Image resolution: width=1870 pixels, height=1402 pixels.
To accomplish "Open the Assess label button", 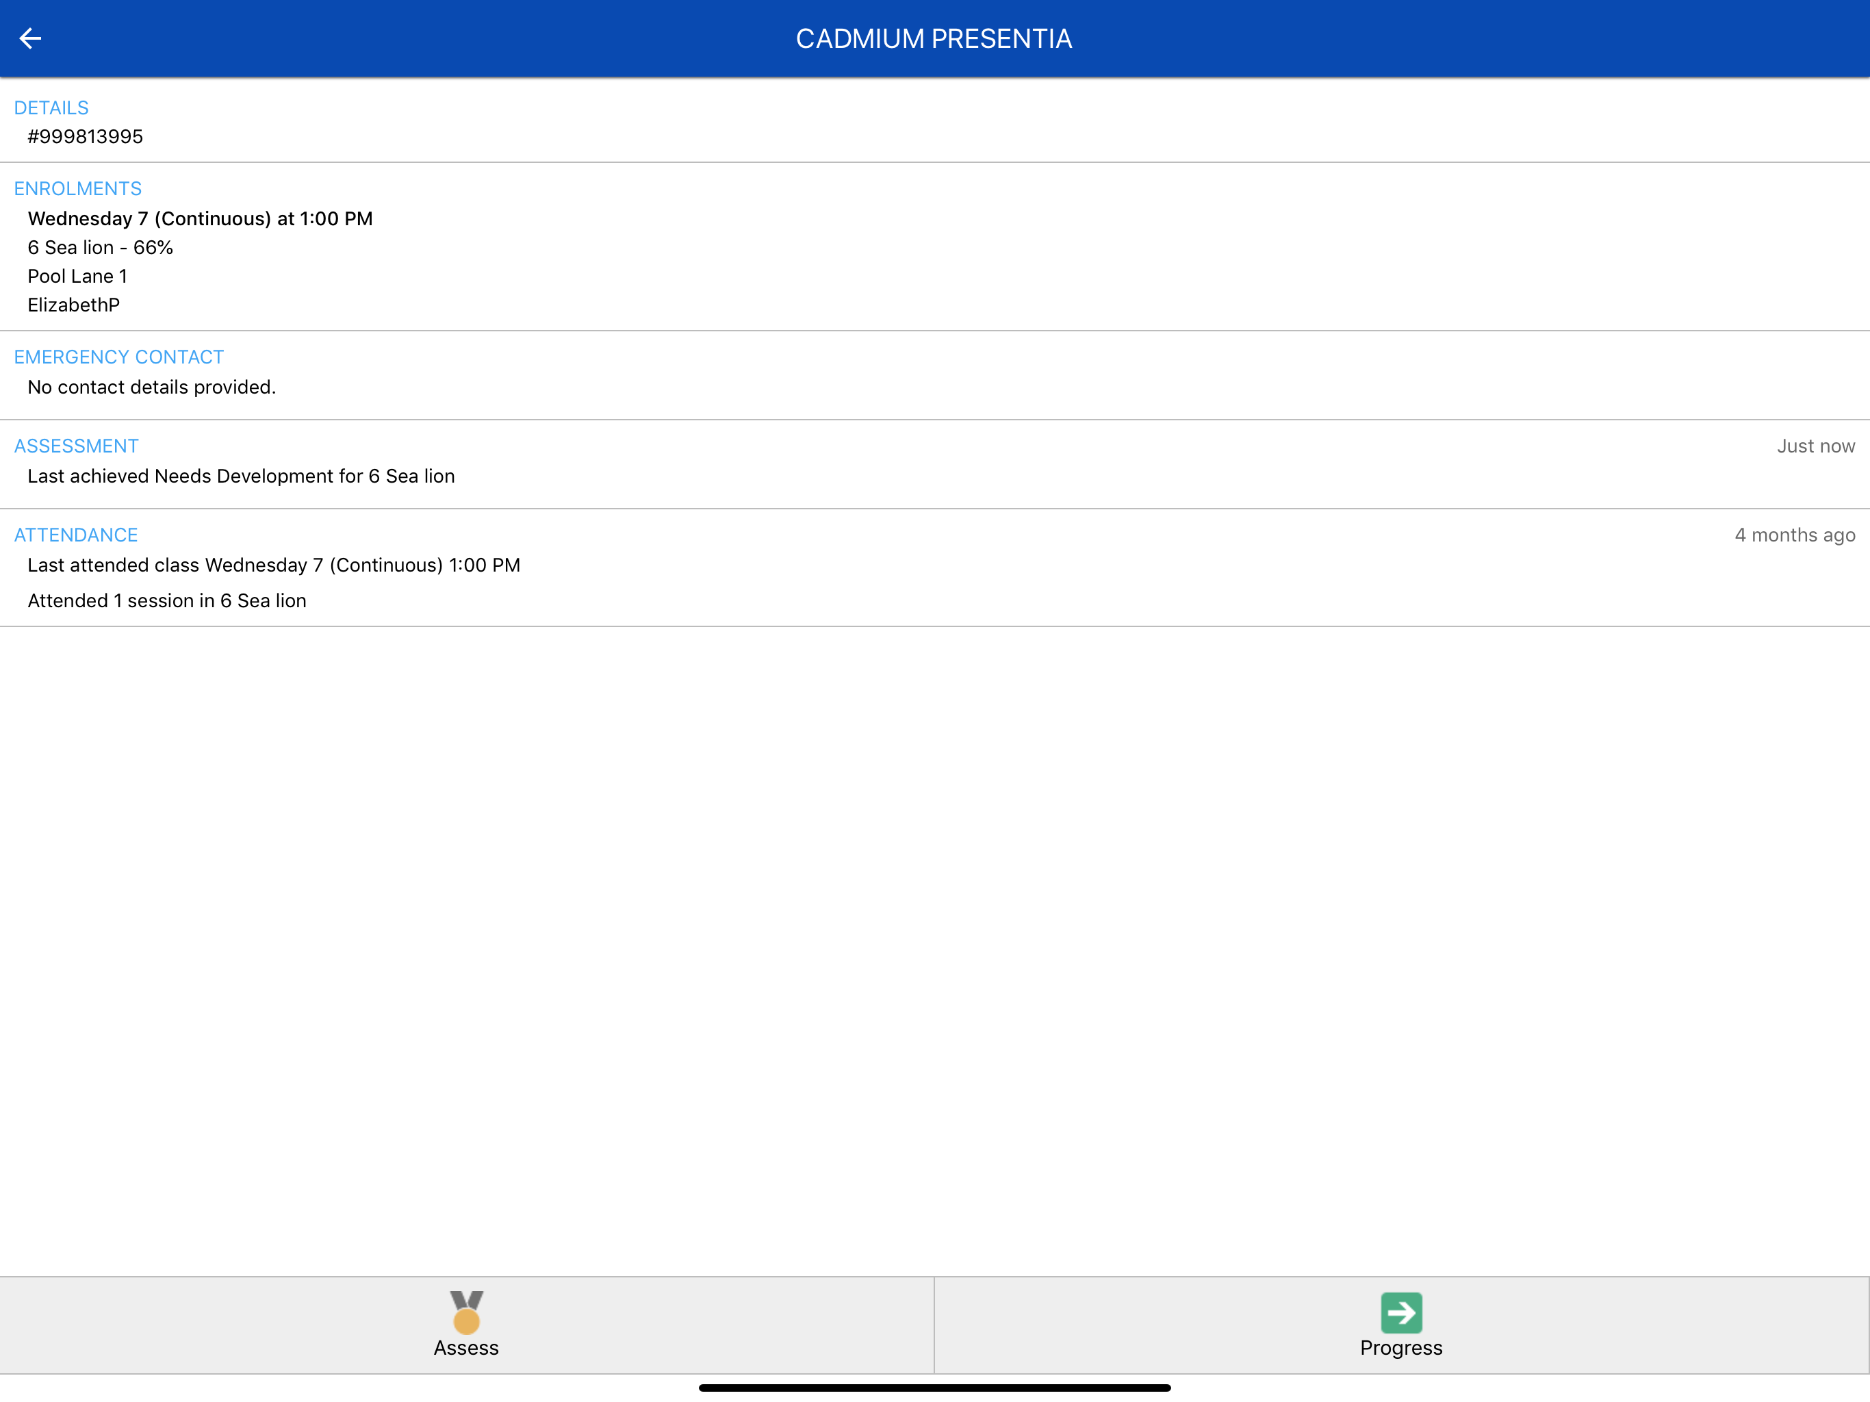I will point(467,1347).
